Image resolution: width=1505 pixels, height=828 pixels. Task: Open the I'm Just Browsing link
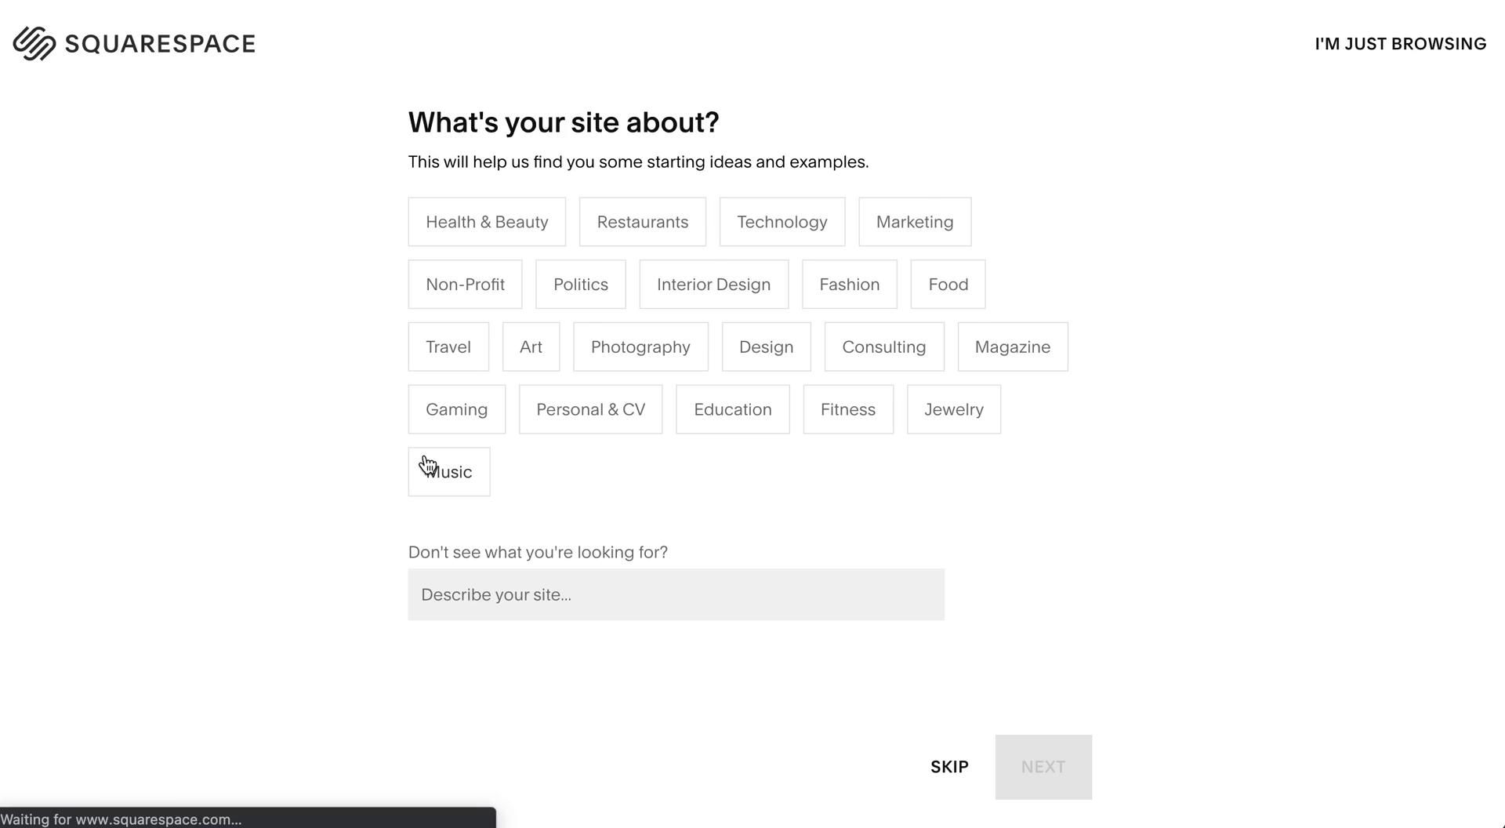coord(1401,44)
